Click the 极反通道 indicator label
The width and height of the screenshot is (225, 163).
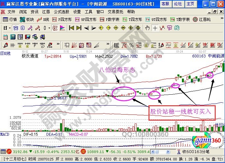[30, 56]
